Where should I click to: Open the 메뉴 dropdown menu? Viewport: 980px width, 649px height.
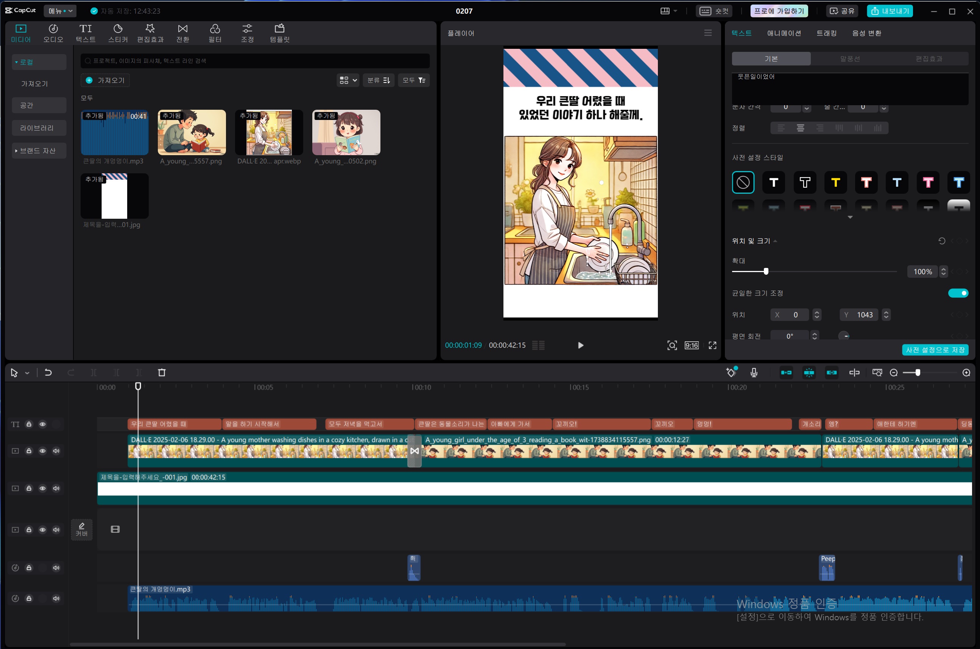point(61,11)
